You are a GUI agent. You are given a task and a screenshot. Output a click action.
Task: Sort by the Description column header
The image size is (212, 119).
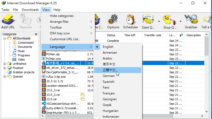[x=195, y=35]
